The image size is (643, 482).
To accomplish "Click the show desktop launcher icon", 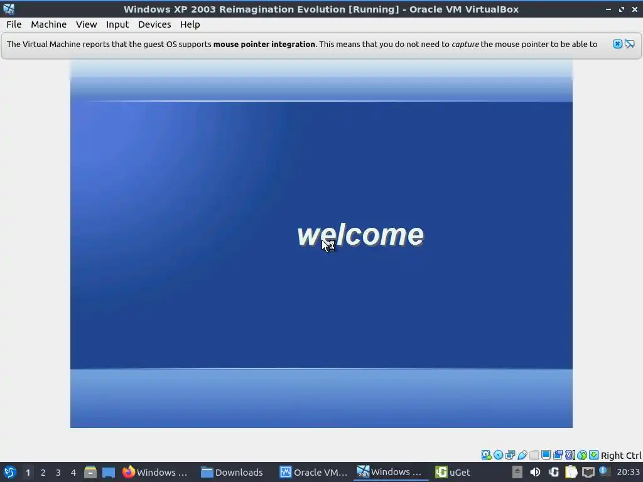I will [108, 472].
